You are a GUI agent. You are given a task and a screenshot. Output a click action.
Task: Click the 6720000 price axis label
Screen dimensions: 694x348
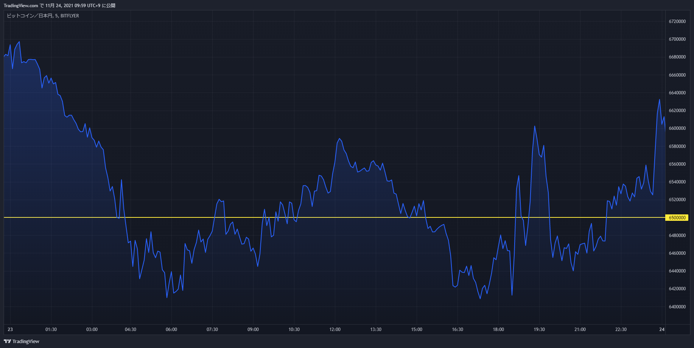(677, 22)
